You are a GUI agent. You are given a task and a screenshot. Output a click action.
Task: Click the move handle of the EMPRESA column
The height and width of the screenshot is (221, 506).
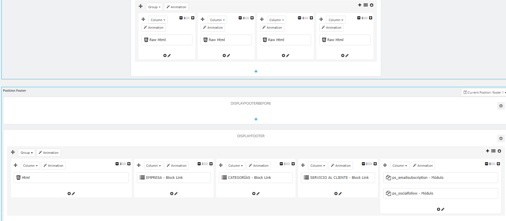(x=139, y=165)
